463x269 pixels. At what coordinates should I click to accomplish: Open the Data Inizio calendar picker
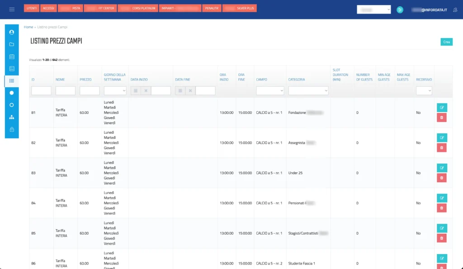click(x=135, y=91)
